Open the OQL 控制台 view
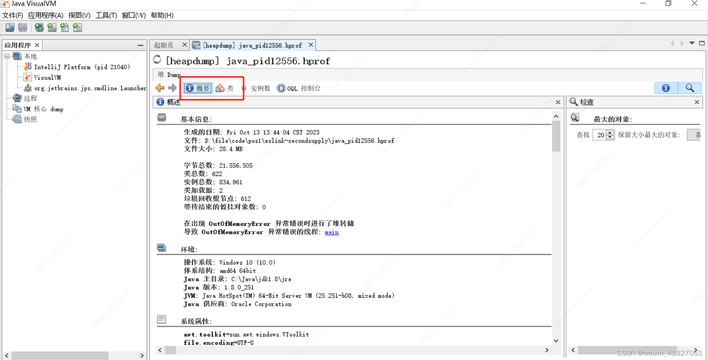708x360 pixels. pos(299,88)
